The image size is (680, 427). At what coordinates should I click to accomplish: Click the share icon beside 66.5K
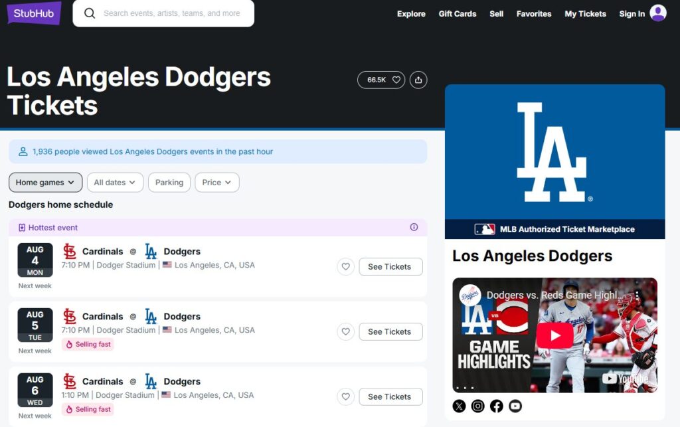click(418, 80)
